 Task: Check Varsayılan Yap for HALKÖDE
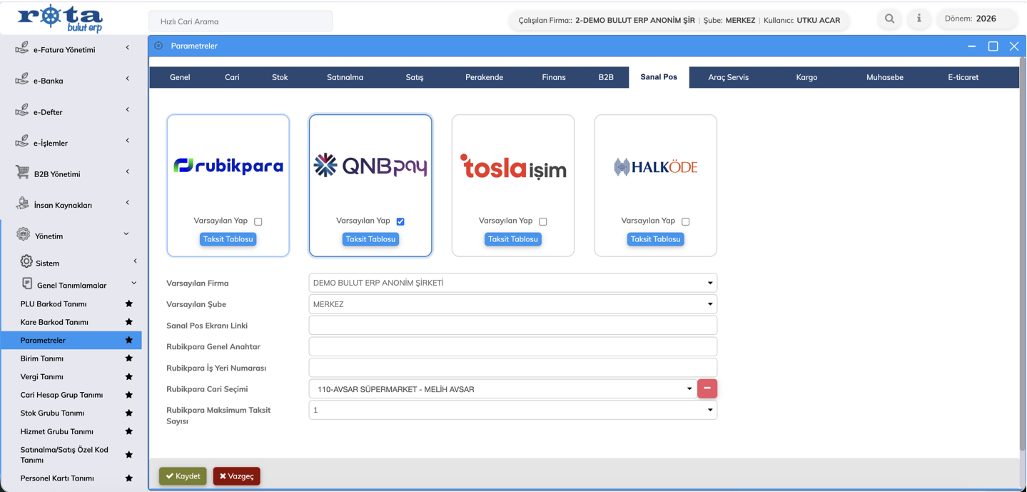point(686,221)
